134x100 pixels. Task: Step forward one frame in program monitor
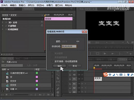(112, 54)
